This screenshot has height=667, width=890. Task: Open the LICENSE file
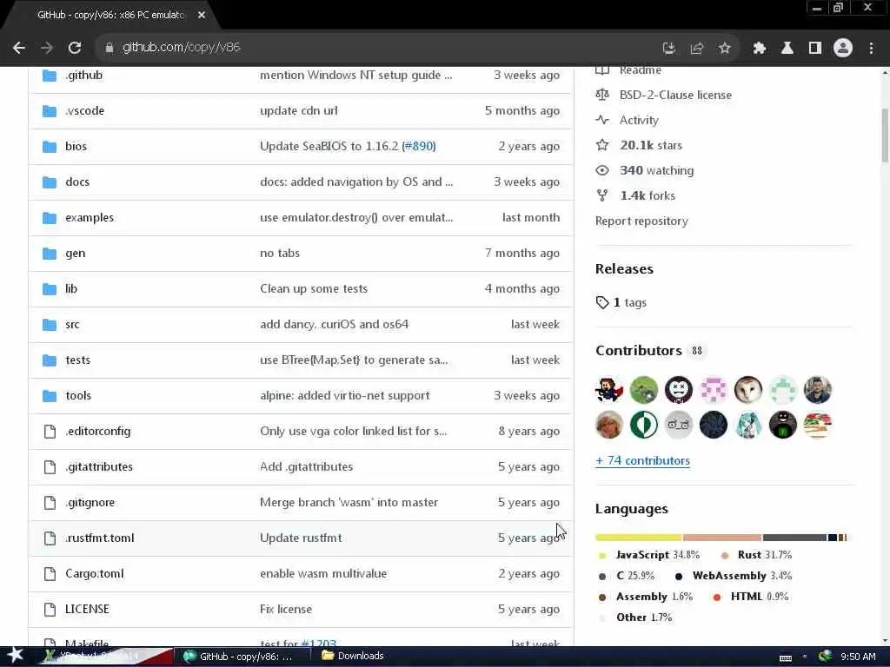click(x=87, y=609)
